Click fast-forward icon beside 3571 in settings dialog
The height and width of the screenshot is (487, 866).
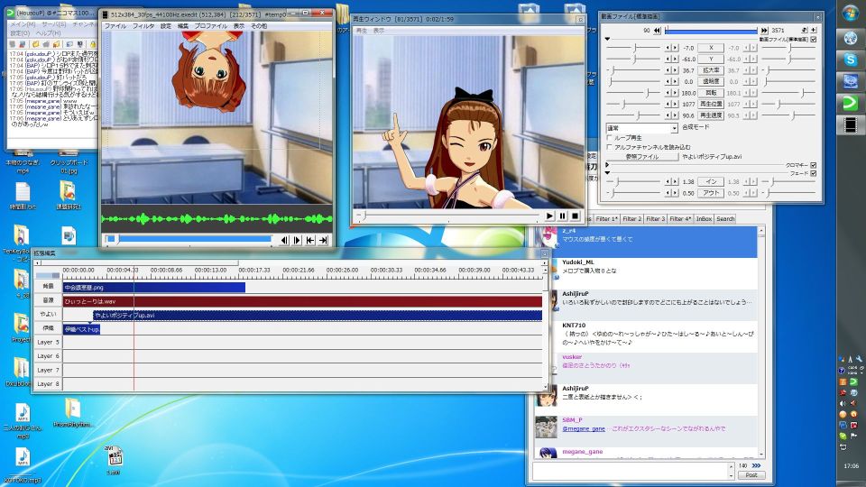point(764,31)
